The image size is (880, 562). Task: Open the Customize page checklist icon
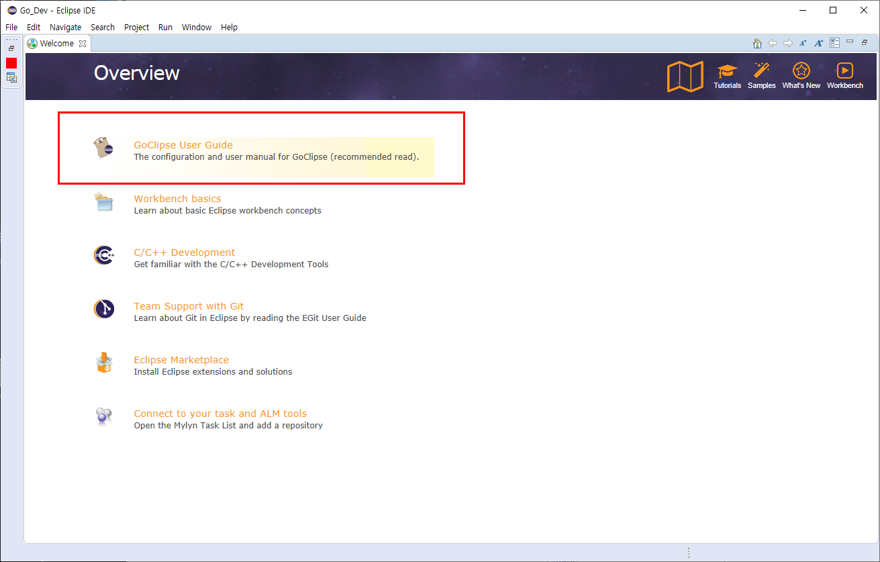pyautogui.click(x=834, y=43)
